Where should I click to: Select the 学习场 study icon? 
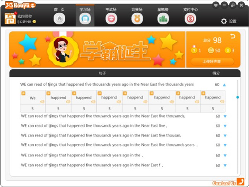click(x=85, y=19)
